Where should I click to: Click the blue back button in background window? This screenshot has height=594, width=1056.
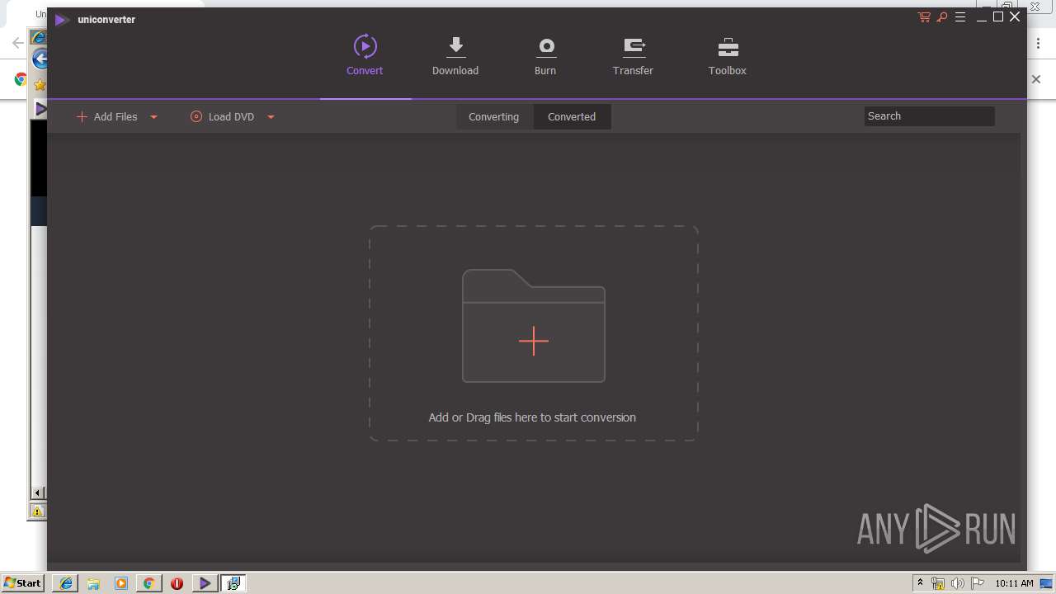pyautogui.click(x=40, y=59)
